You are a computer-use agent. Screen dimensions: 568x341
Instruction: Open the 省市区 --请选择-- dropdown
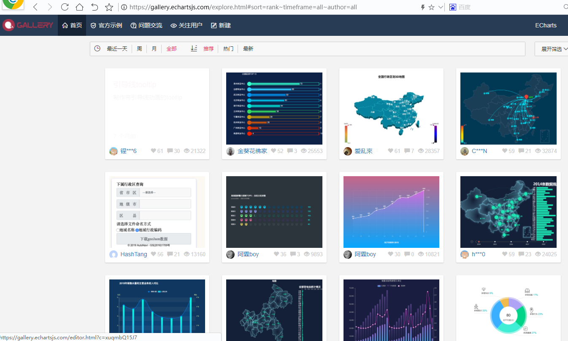click(x=165, y=192)
